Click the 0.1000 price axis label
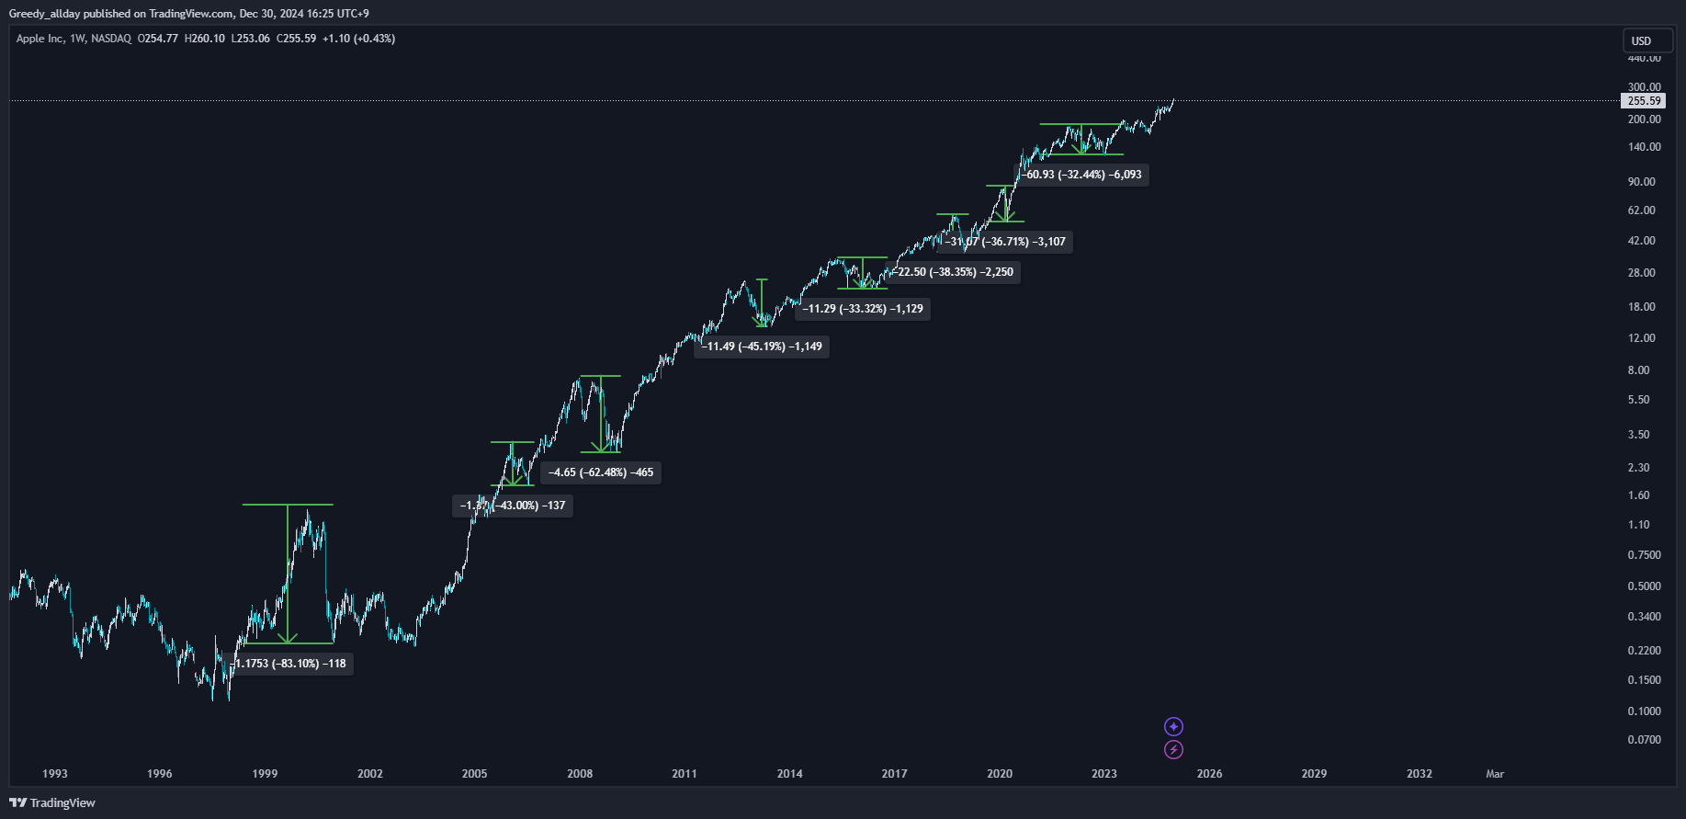Viewport: 1686px width, 819px height. tap(1644, 711)
